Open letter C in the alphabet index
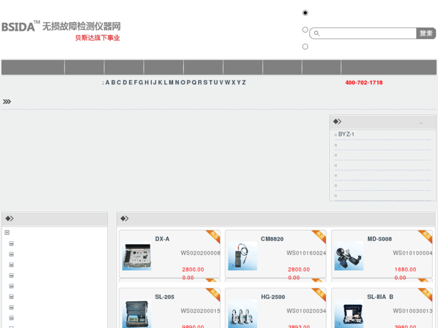The height and width of the screenshot is (328, 438). [x=119, y=82]
